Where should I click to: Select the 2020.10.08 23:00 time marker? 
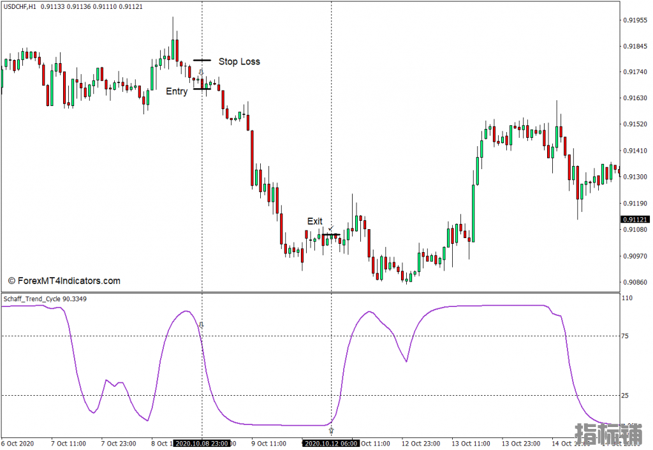[202, 443]
